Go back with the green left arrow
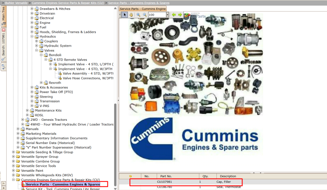 click(x=174, y=15)
